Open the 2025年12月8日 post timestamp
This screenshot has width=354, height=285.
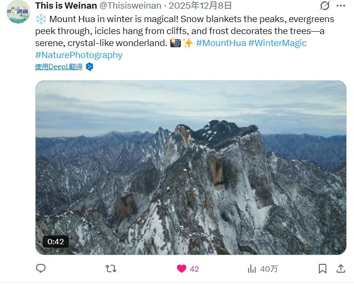click(200, 6)
